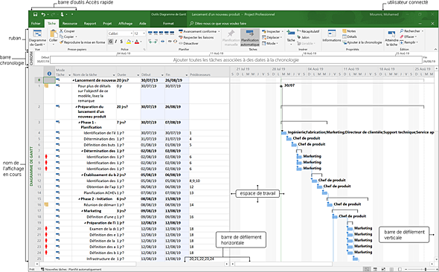Click Ajouter à la chronologie
This screenshot has height=272, width=439.
[x=362, y=42]
